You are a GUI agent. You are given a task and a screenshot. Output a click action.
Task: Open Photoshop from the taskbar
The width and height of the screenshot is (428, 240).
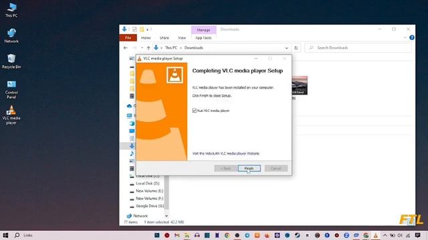pyautogui.click(x=157, y=235)
